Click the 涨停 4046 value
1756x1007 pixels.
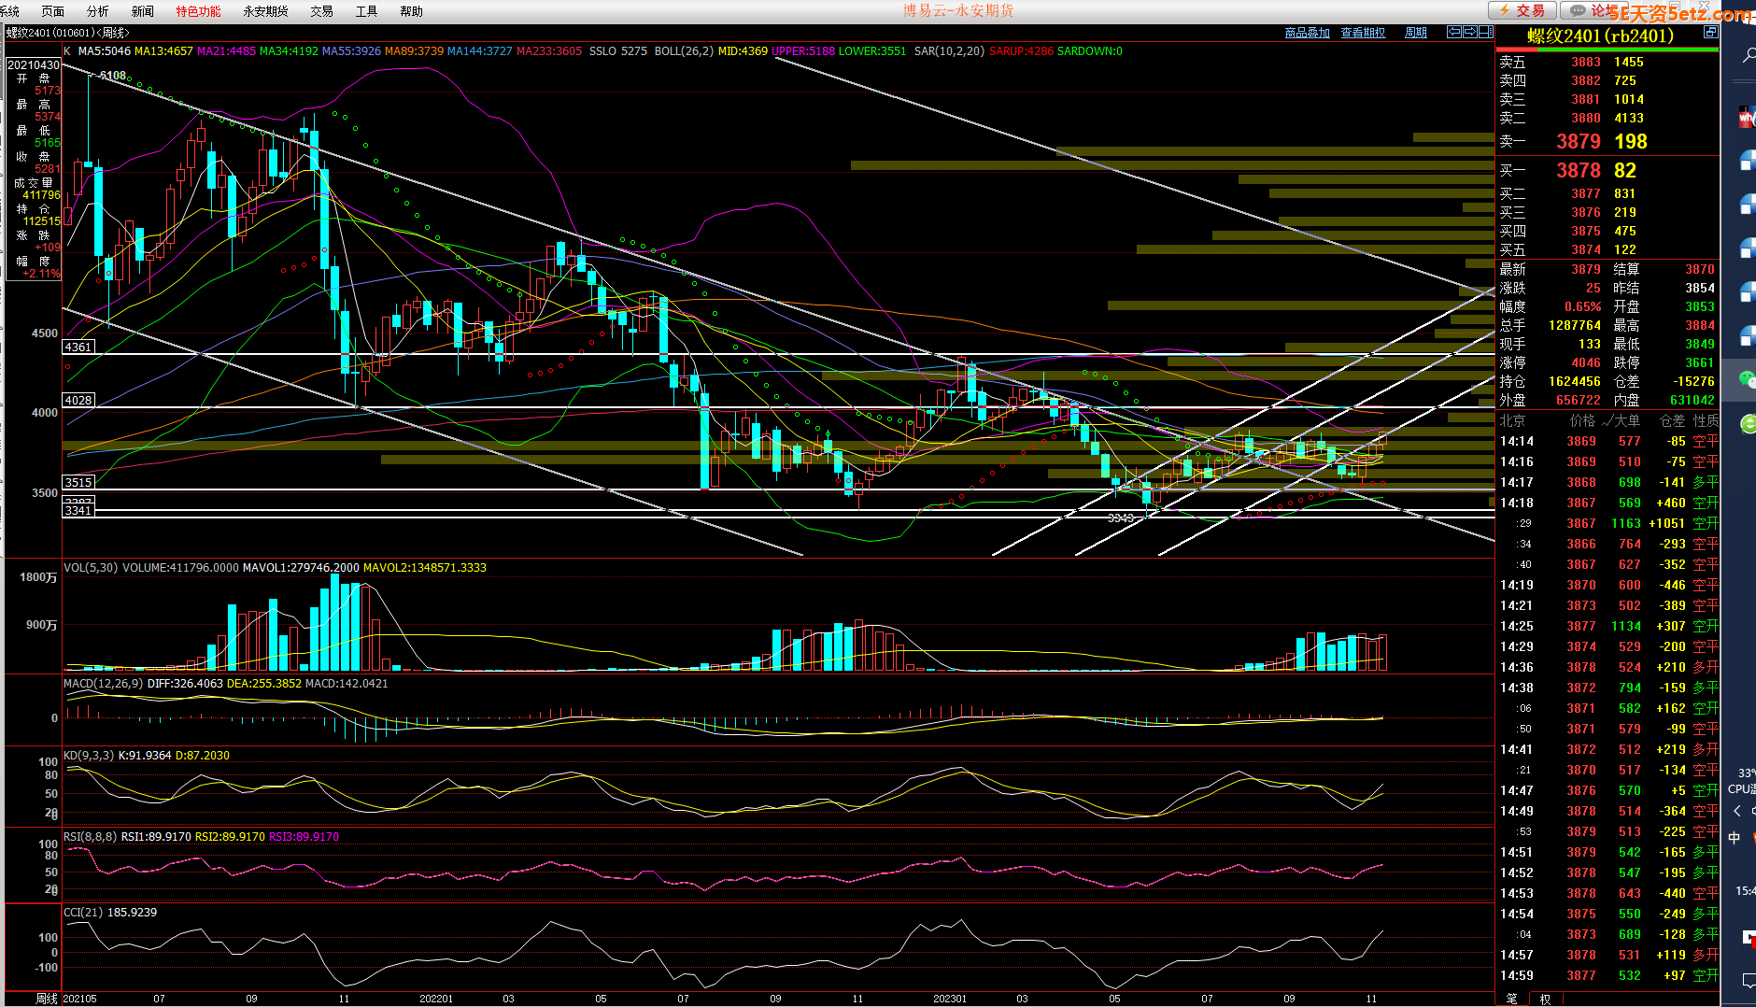[x=1586, y=362]
